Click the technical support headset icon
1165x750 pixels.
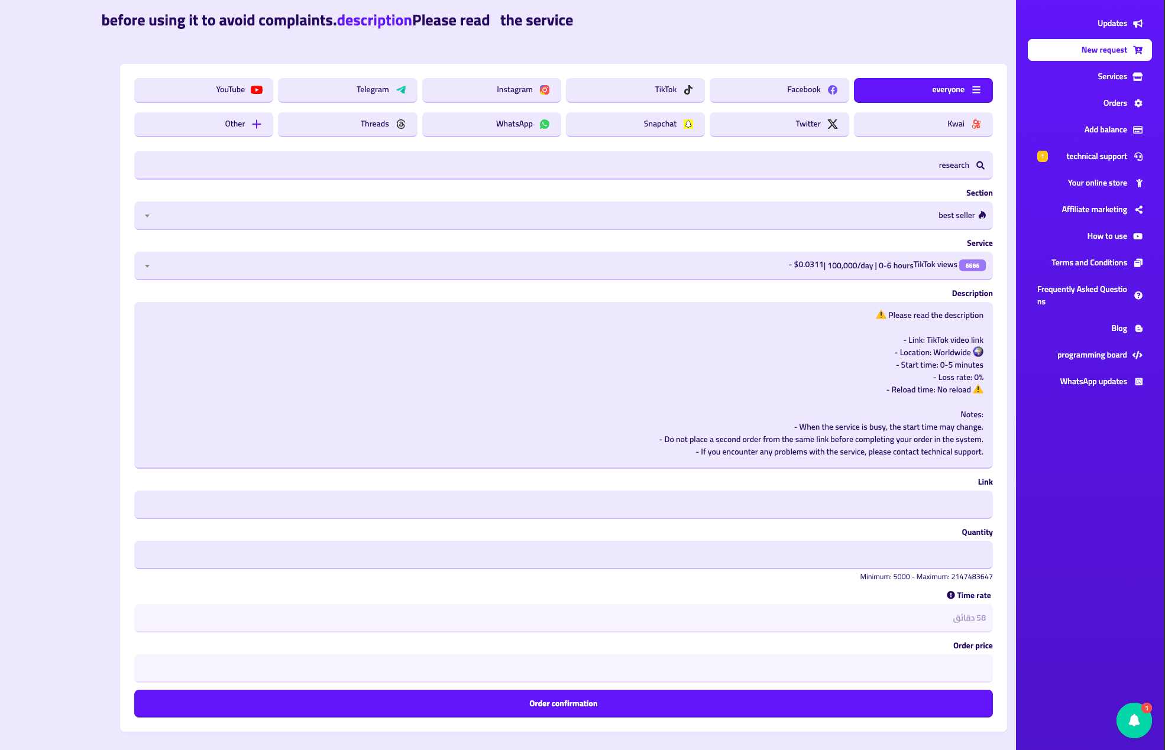1138,157
